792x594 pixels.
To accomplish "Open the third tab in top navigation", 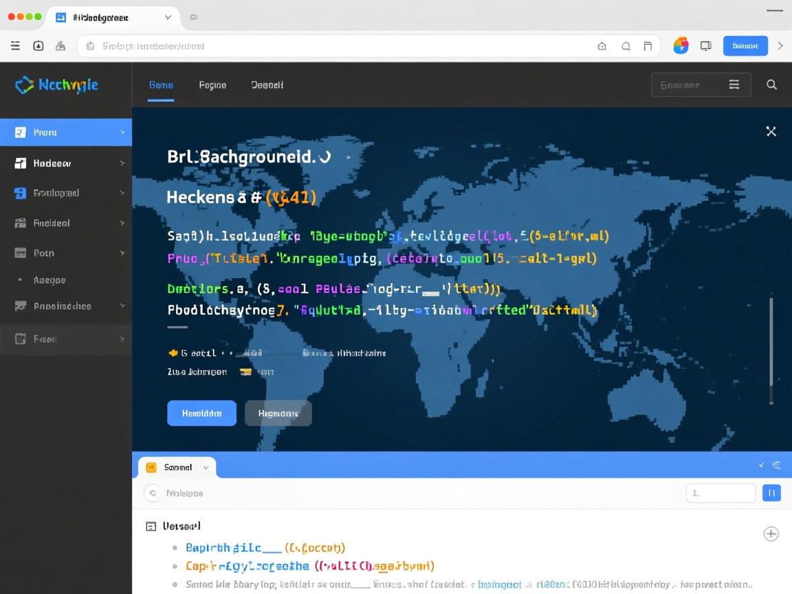I will click(x=267, y=85).
